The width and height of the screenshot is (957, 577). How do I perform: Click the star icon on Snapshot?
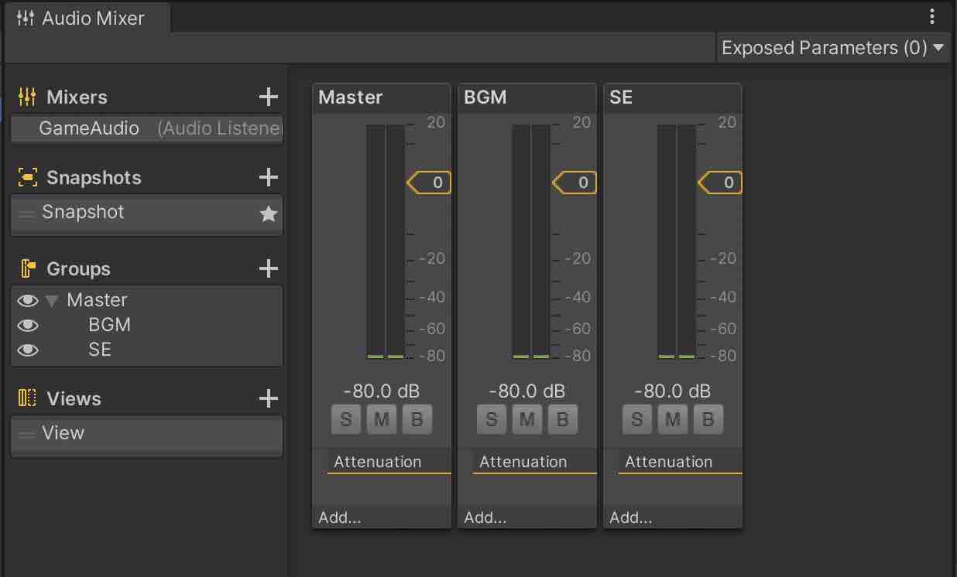pyautogui.click(x=268, y=213)
